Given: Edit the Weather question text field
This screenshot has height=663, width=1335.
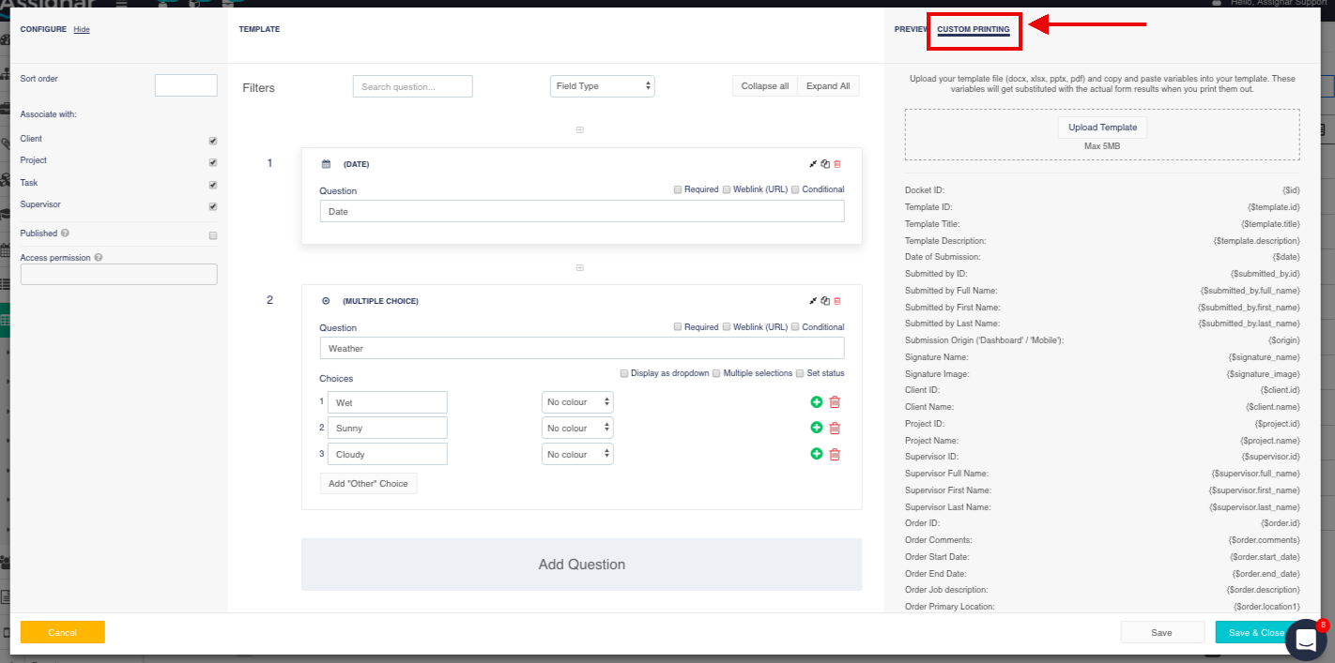Looking at the screenshot, I should [582, 348].
